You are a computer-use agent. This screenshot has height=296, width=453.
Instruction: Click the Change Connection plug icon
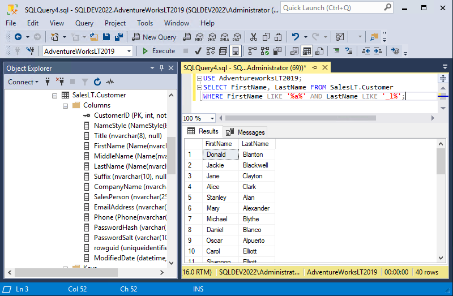(x=31, y=51)
